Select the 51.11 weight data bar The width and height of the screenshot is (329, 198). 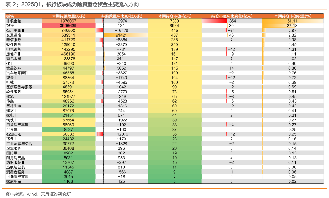click(292, 21)
